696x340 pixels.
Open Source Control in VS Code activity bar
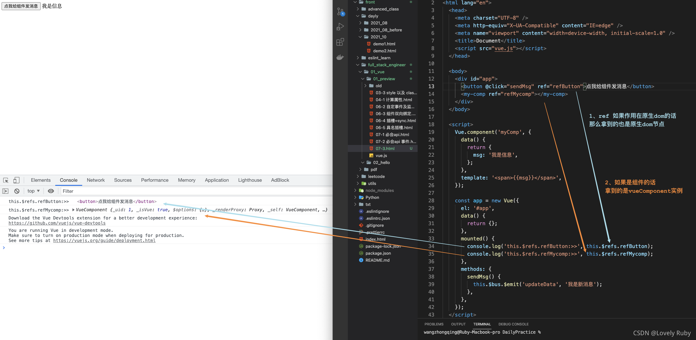(x=340, y=12)
